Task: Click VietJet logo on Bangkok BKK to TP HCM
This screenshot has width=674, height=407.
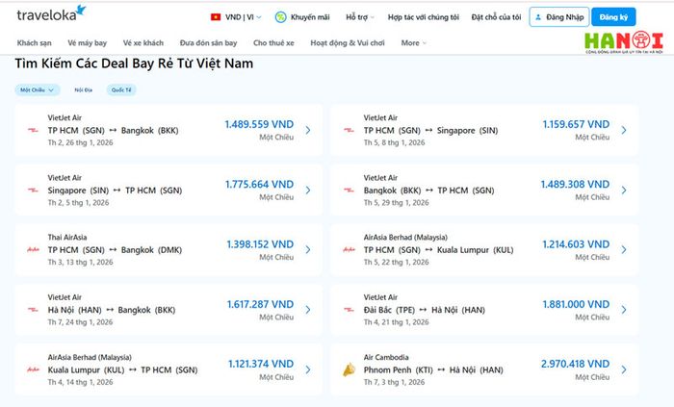Action: [349, 191]
